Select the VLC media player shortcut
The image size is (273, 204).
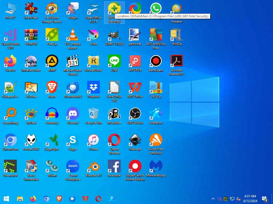point(73,39)
